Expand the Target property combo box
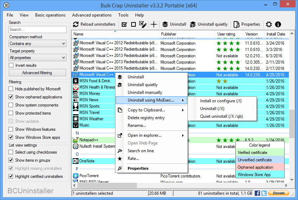Screen dimensions: 298x200 pos(37,58)
